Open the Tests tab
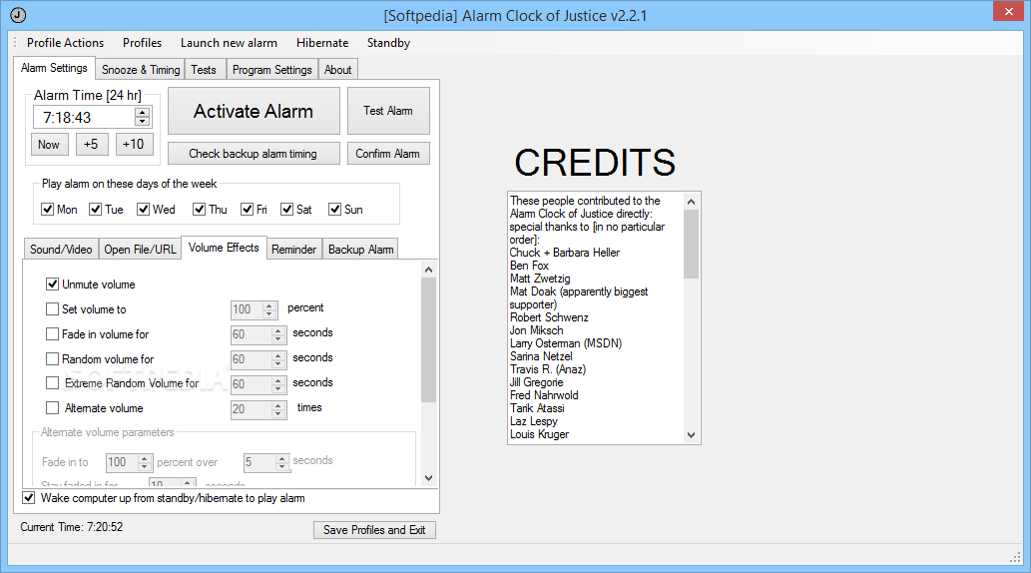Screen dimensions: 1031x573 click(x=204, y=70)
